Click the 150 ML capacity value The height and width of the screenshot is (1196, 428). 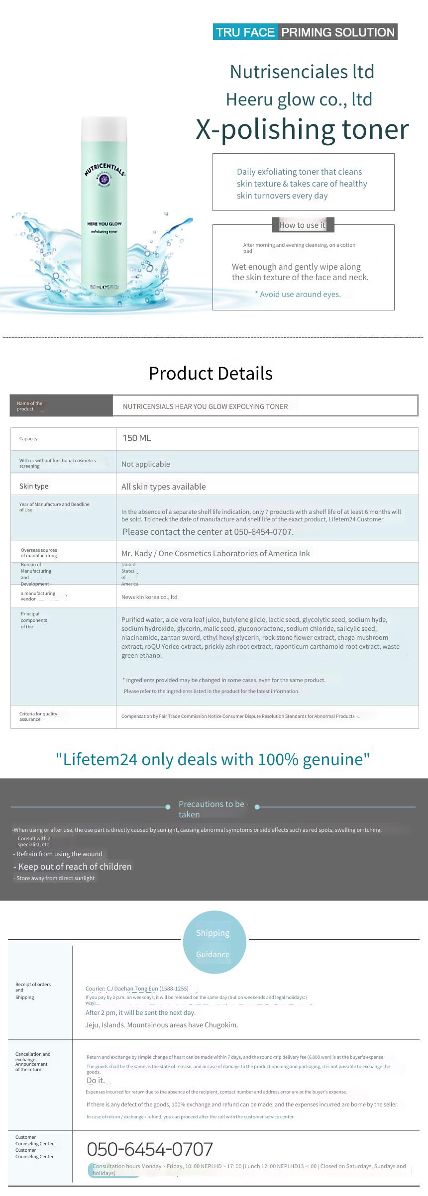click(137, 438)
